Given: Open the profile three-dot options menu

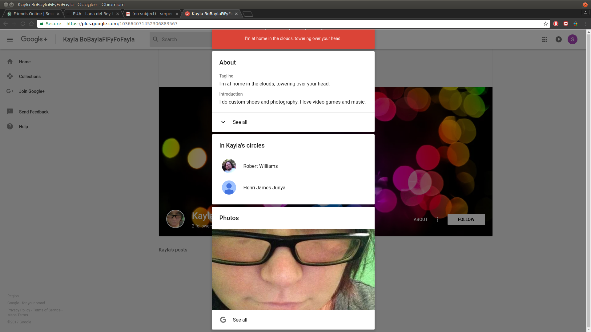Looking at the screenshot, I should coord(438,219).
